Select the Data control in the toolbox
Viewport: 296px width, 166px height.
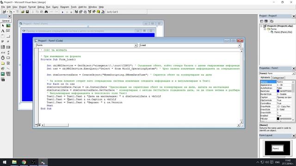click(8, 74)
